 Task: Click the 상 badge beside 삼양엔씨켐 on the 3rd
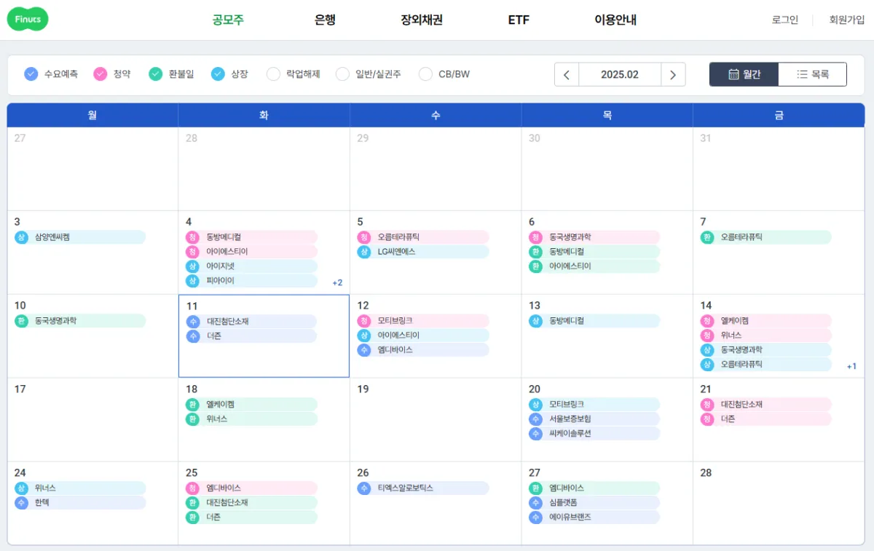(21, 237)
